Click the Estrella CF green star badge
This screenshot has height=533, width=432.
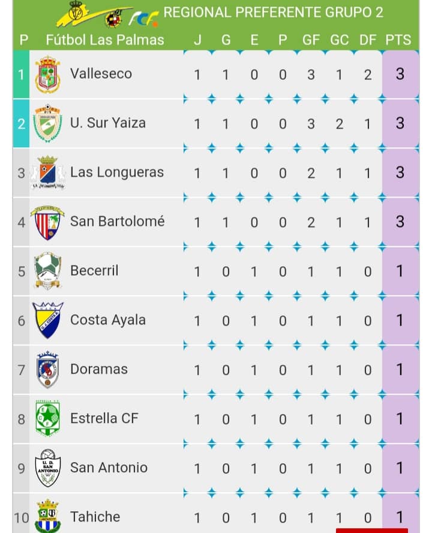coord(48,418)
